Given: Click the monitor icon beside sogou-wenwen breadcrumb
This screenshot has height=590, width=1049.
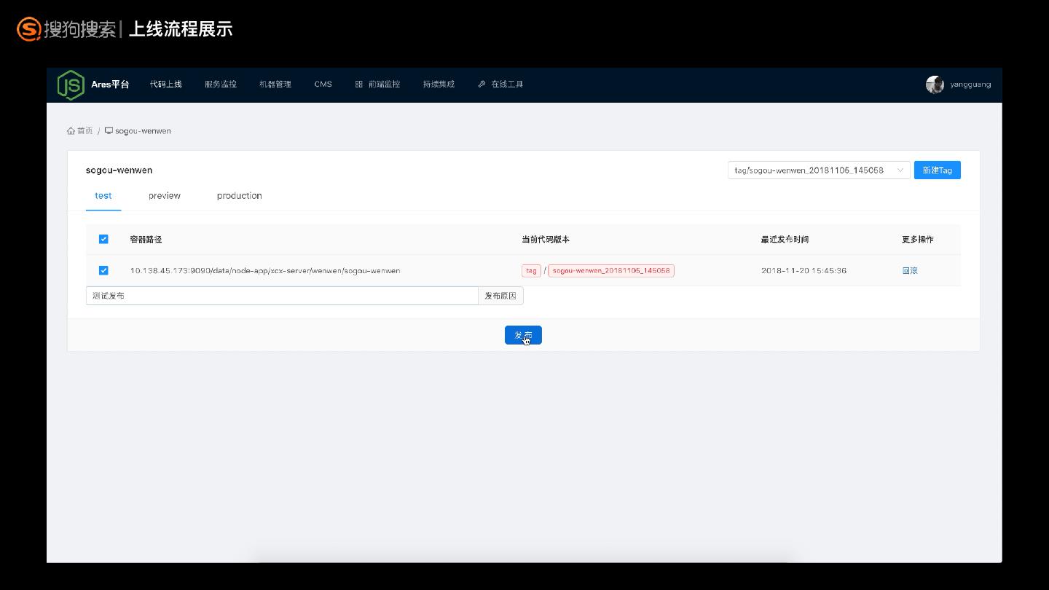Looking at the screenshot, I should (x=109, y=131).
